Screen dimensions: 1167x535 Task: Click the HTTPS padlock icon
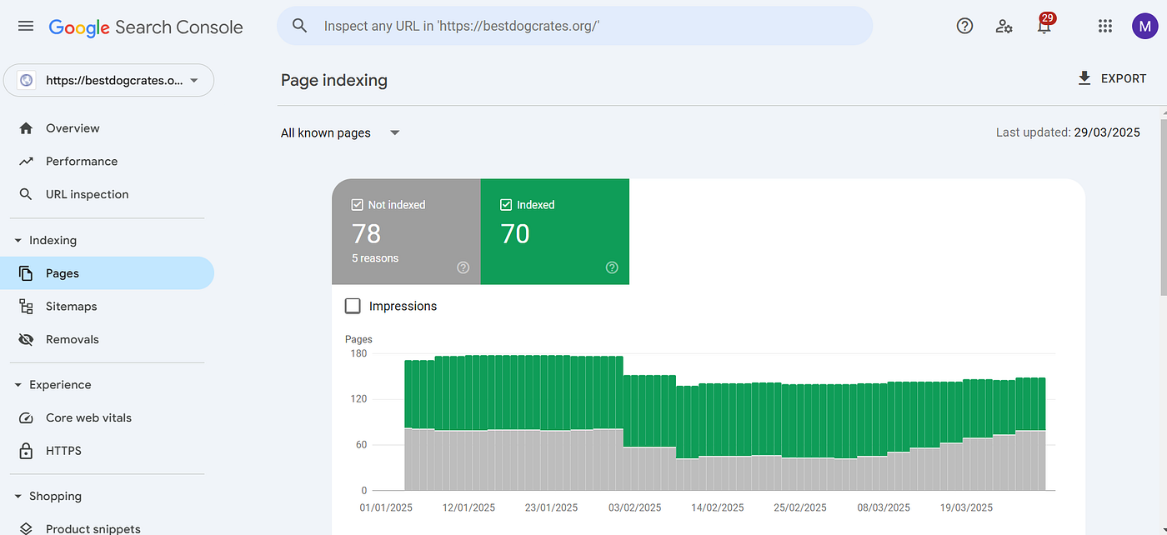26,451
